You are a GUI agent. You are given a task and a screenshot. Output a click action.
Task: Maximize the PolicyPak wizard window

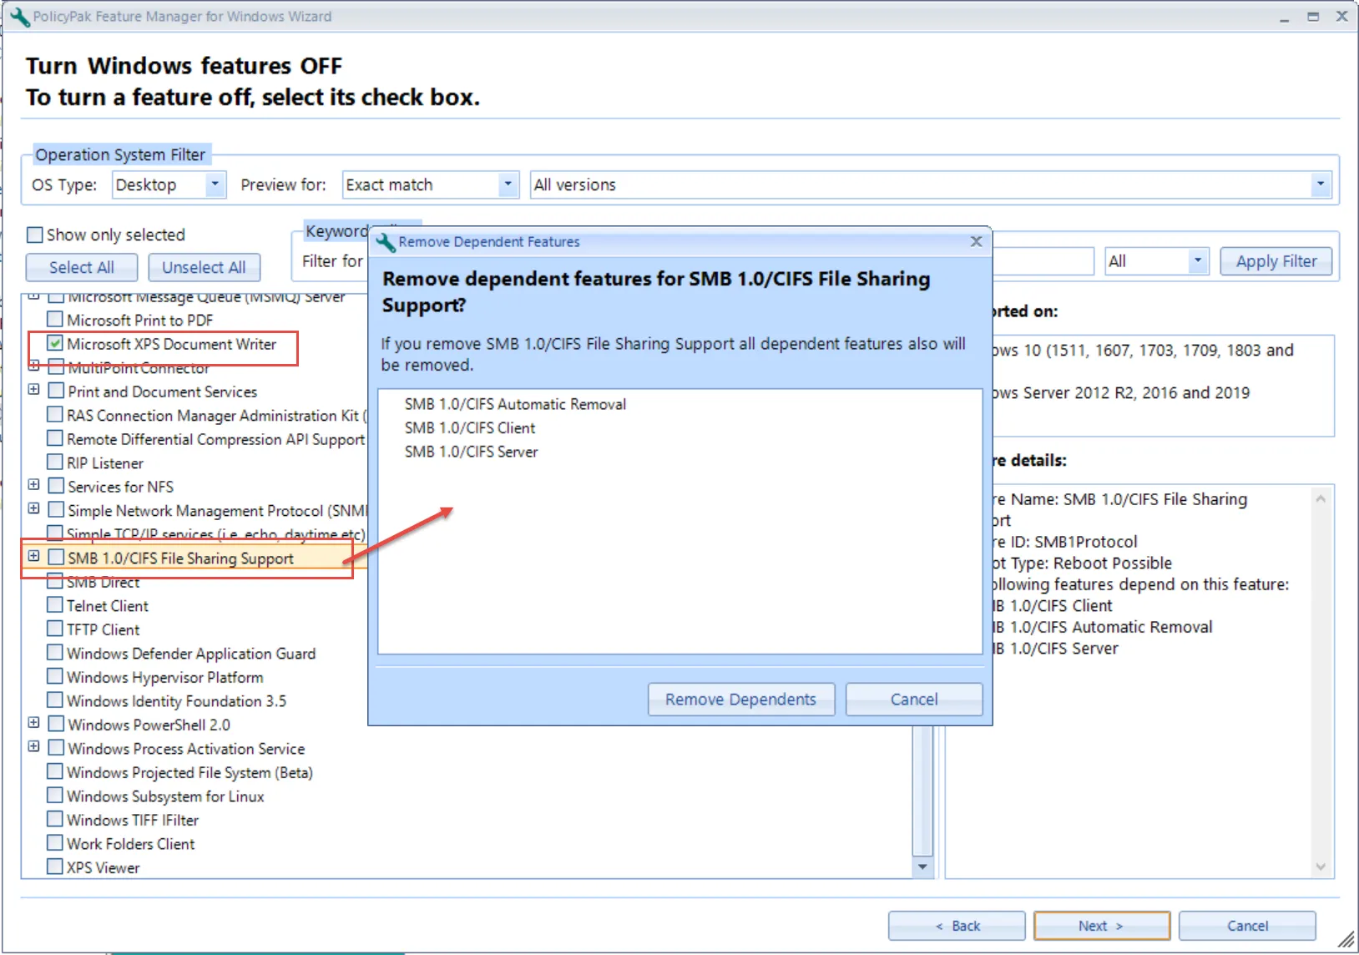tap(1313, 17)
